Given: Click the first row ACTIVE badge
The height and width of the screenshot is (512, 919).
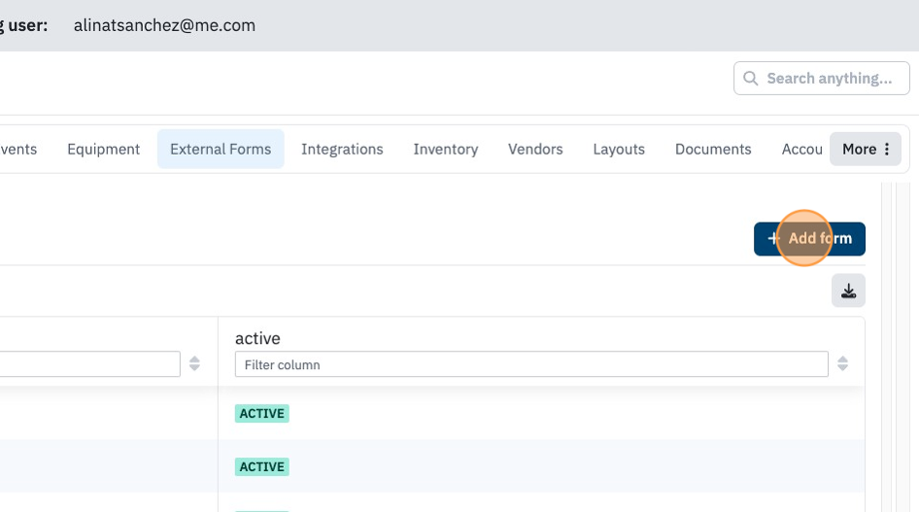Looking at the screenshot, I should point(262,414).
